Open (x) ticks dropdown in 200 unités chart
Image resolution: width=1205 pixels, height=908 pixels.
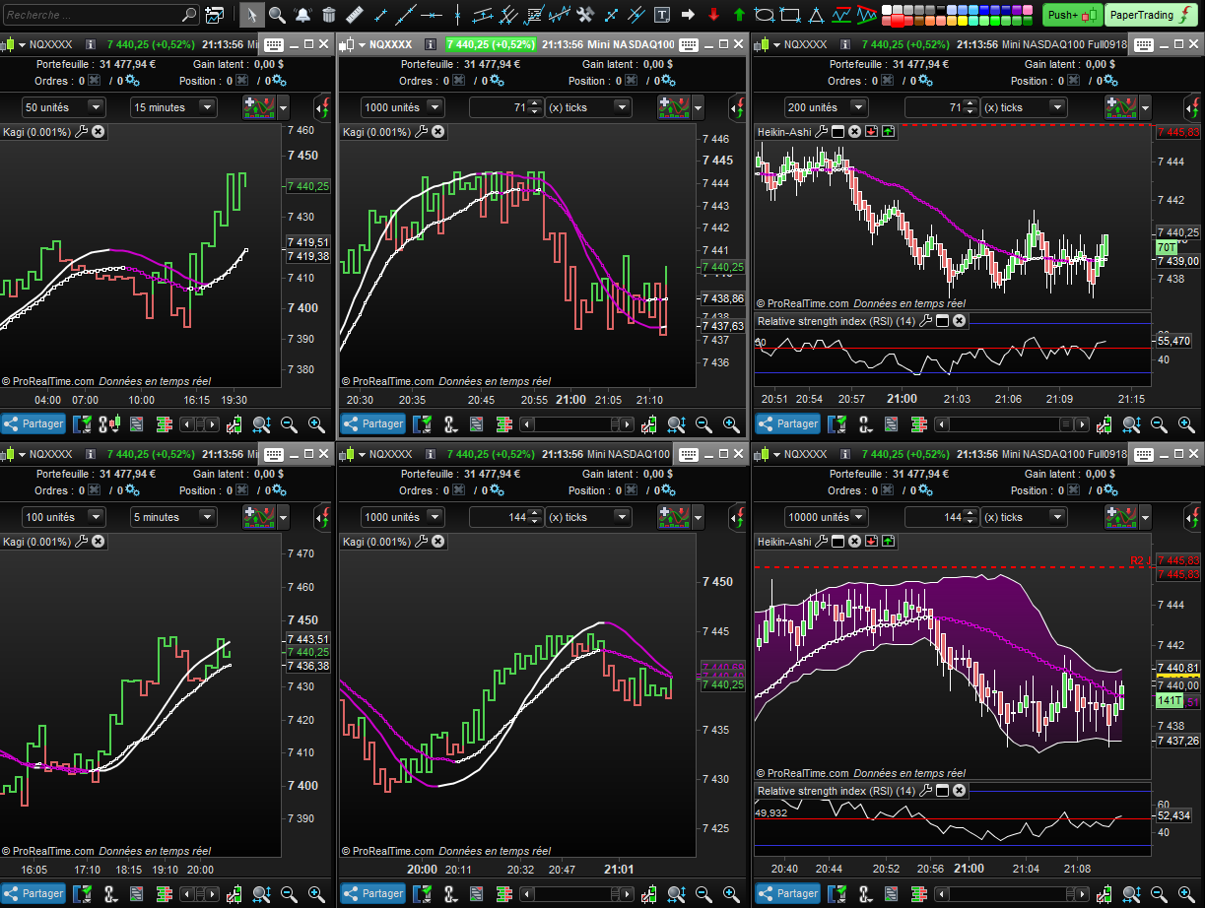(x=1025, y=107)
